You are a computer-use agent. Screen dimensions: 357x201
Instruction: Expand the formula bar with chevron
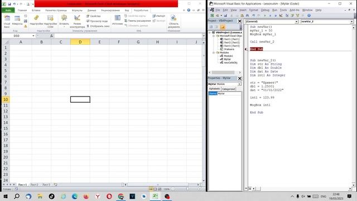coord(204,36)
